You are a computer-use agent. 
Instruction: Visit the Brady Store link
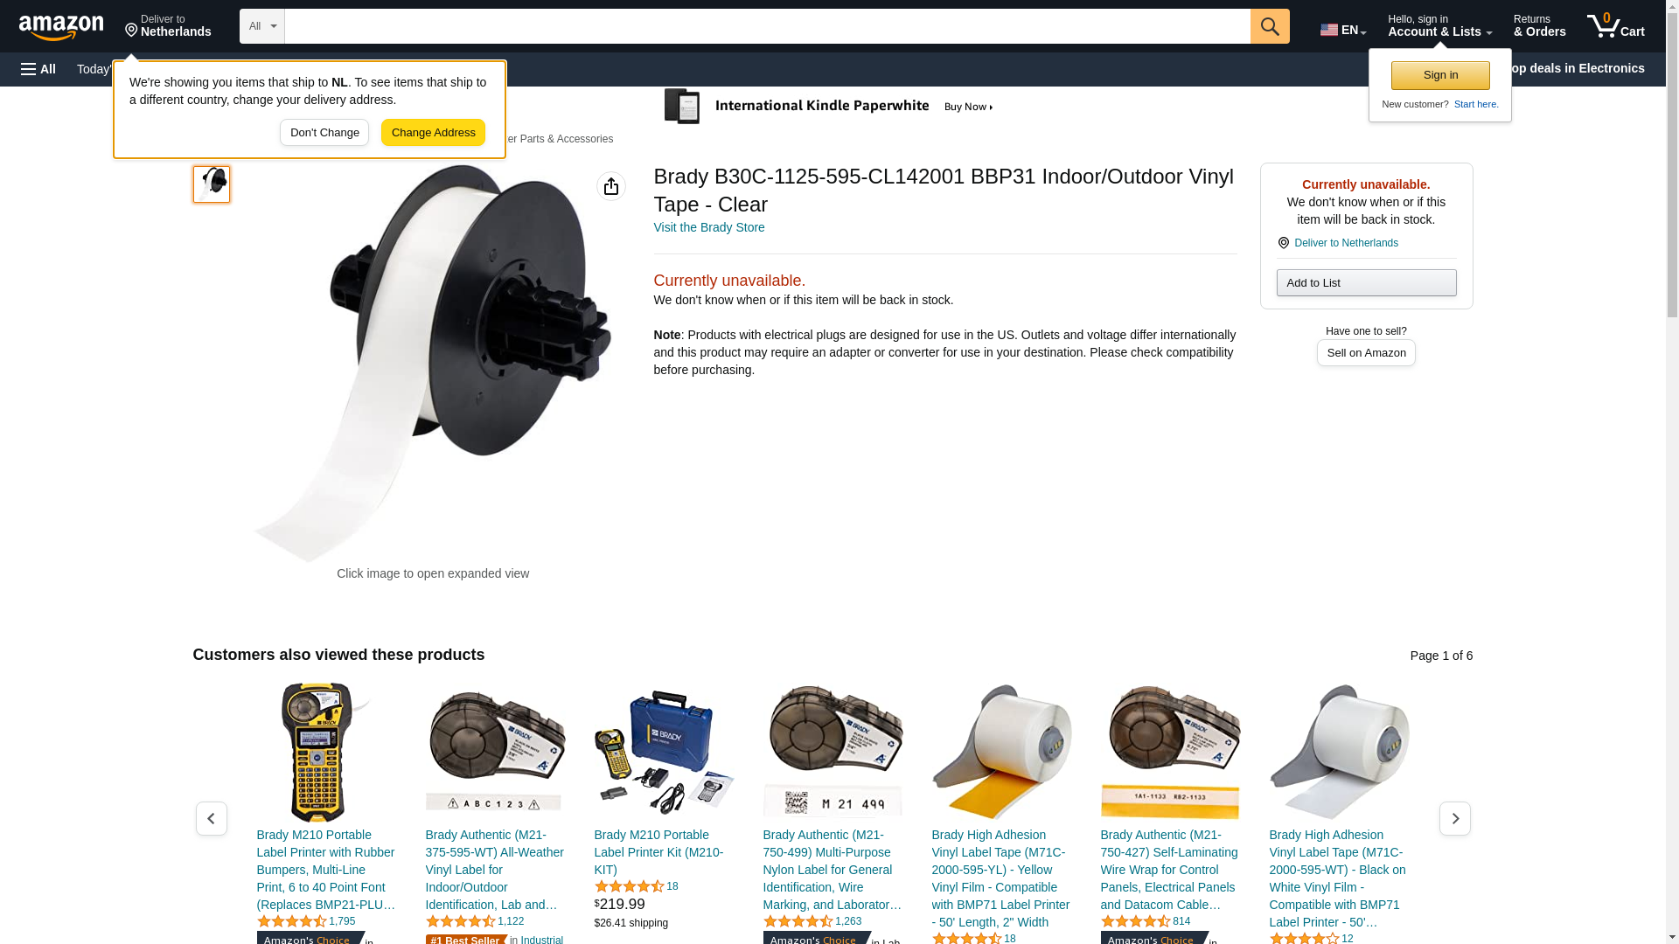[x=709, y=227]
